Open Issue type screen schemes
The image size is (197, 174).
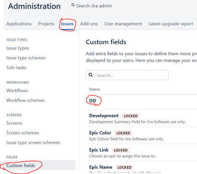tap(33, 143)
